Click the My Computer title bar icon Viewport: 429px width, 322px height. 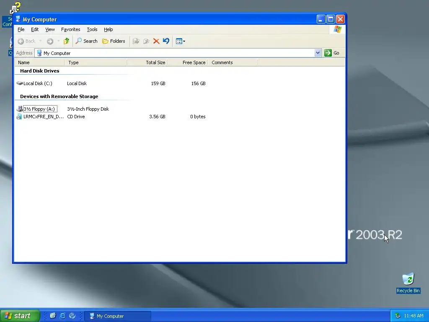point(18,19)
